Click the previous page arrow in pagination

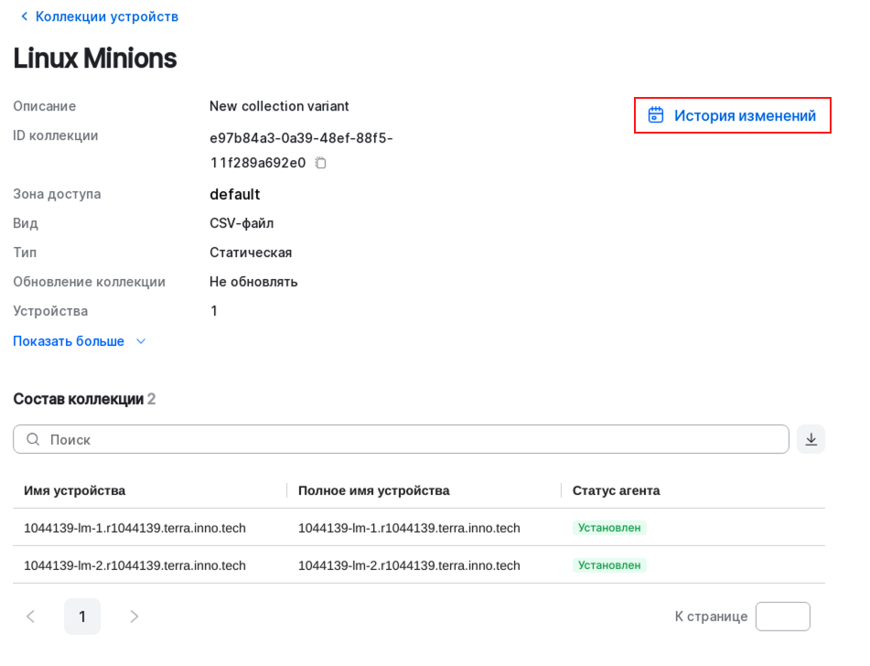(x=31, y=617)
